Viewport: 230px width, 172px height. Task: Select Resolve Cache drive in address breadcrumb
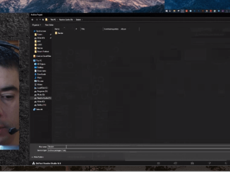tap(66, 20)
